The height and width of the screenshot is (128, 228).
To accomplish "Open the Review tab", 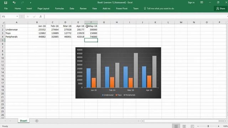I will click(x=83, y=9).
